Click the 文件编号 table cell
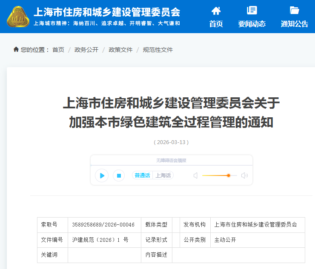This screenshot has width=315, height=269. pyautogui.click(x=52, y=240)
